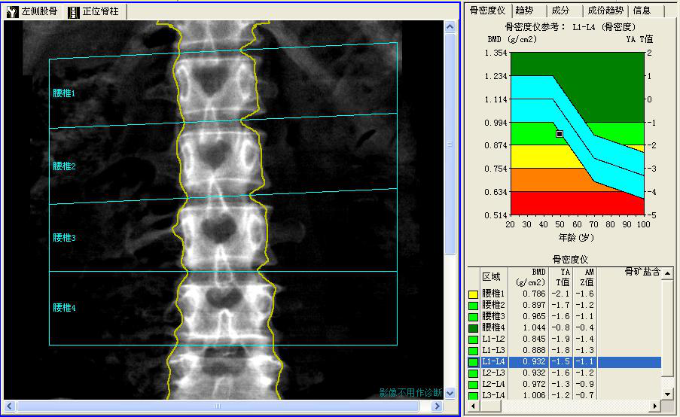The image size is (680, 417).
Task: Click results table horizontal right arrow
Action: (x=655, y=406)
